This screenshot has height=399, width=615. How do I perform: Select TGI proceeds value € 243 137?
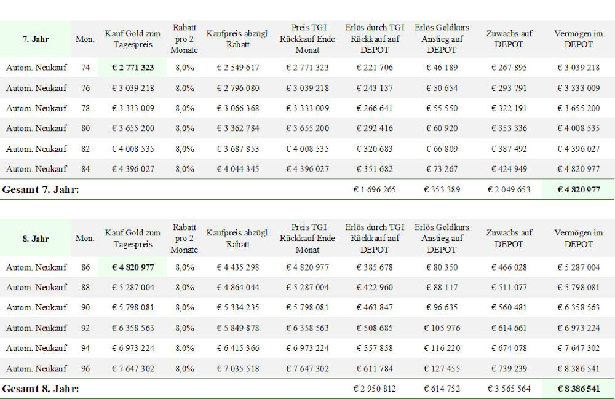pos(375,88)
